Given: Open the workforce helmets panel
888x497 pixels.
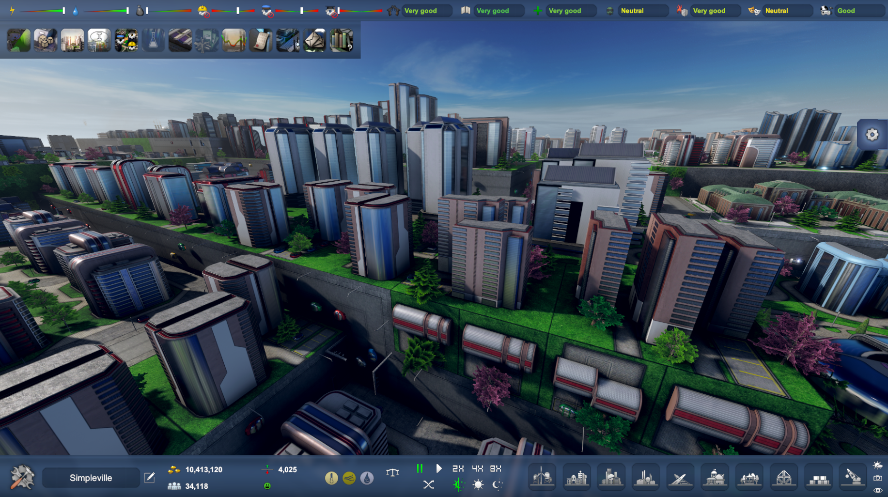Looking at the screenshot, I should coord(126,40).
